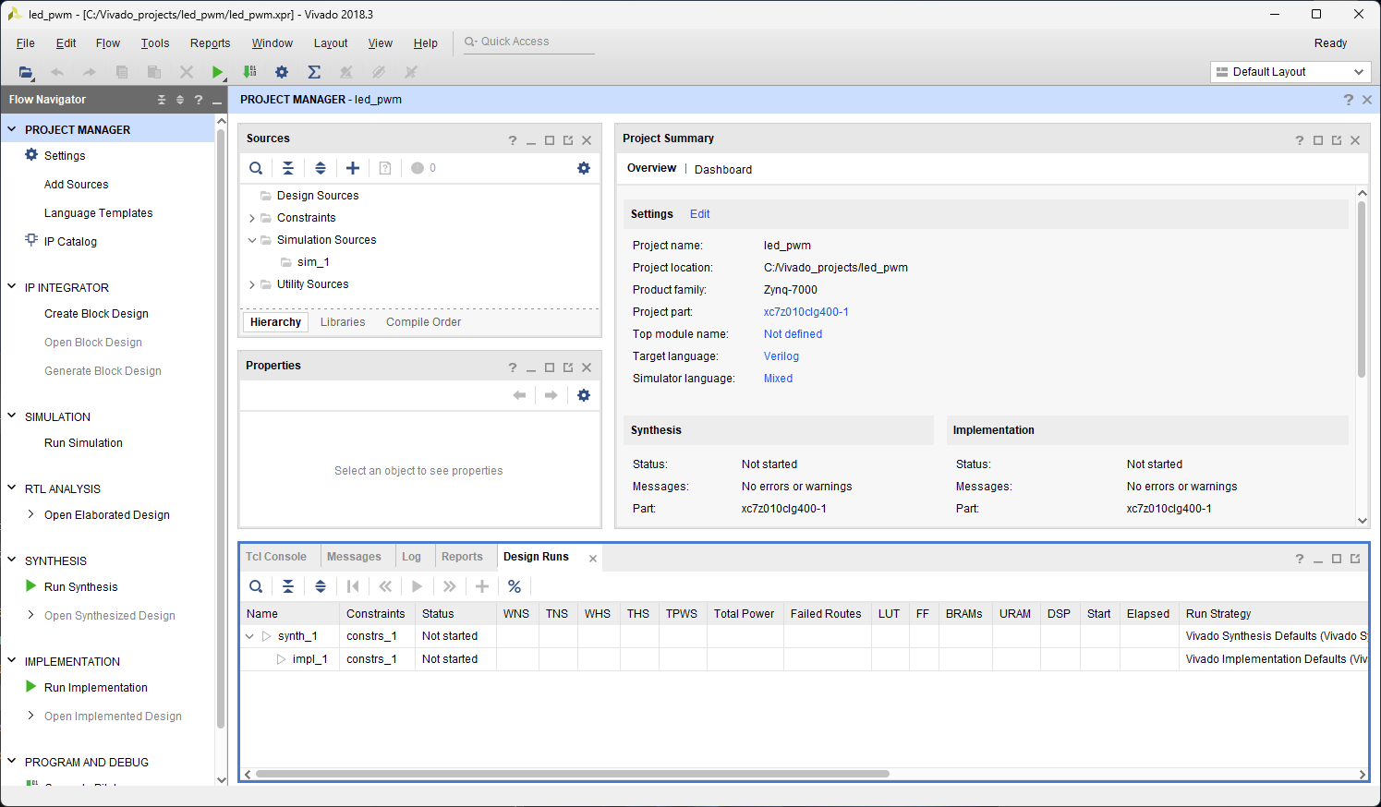1381x807 pixels.
Task: Open the File menu
Action: point(26,43)
